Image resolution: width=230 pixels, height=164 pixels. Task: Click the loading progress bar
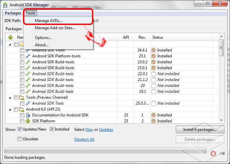point(105,150)
